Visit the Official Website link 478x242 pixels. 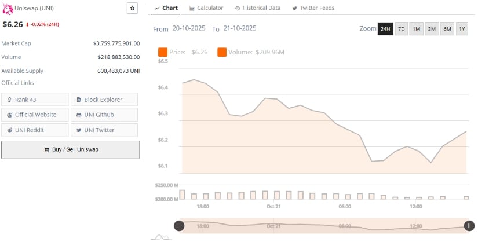tap(35, 115)
